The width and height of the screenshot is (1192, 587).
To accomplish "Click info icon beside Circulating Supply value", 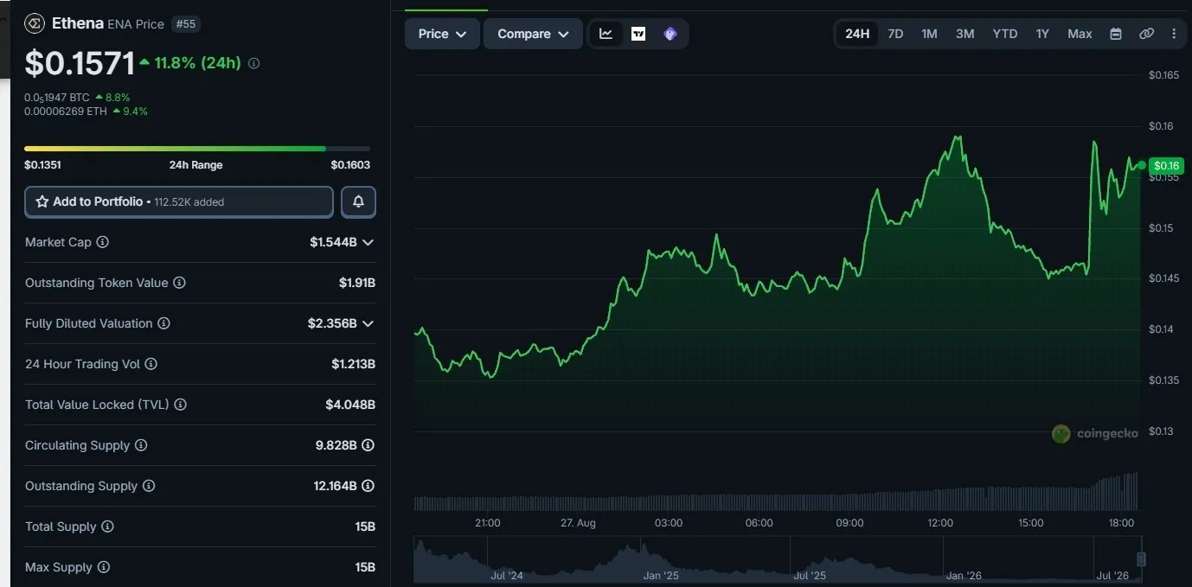I will tap(368, 445).
